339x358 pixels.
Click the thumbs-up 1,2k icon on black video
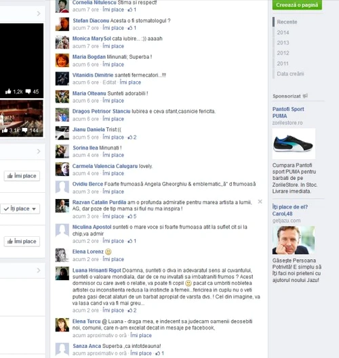point(8,91)
